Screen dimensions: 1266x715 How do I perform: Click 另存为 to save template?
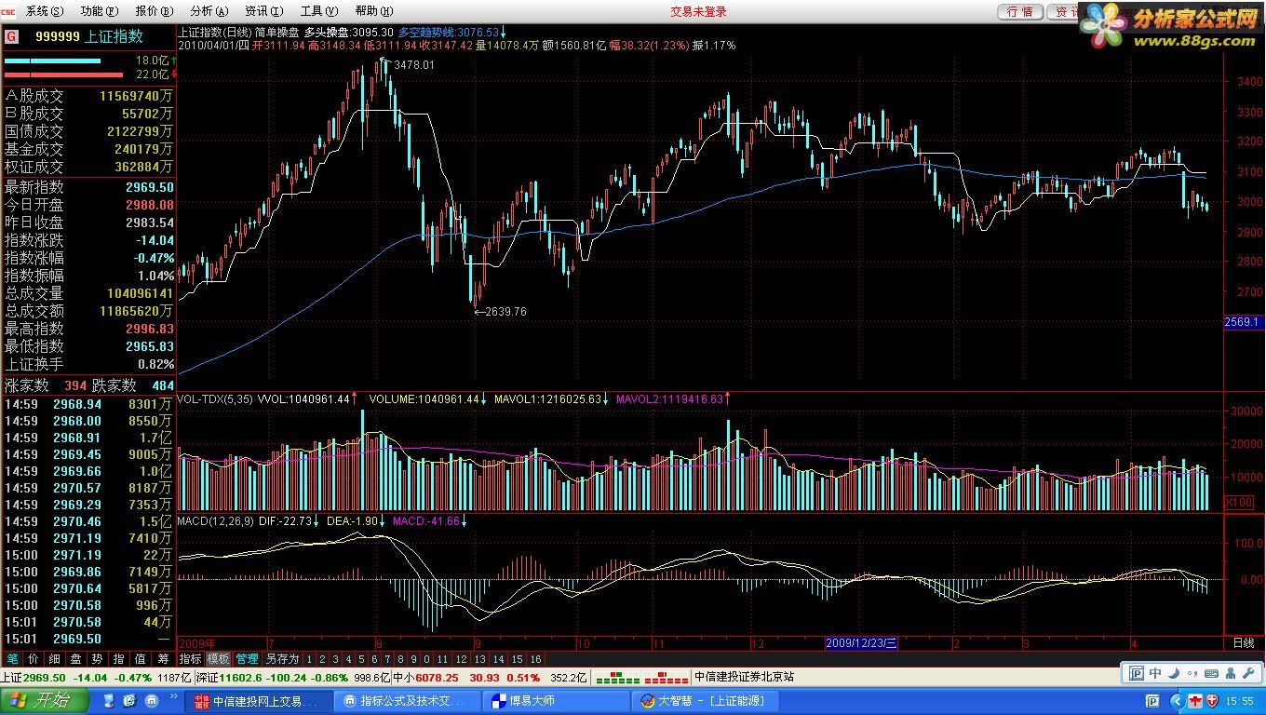(x=282, y=659)
